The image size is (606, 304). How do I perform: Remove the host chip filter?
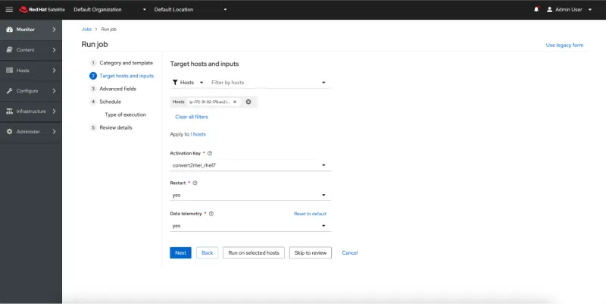(235, 102)
